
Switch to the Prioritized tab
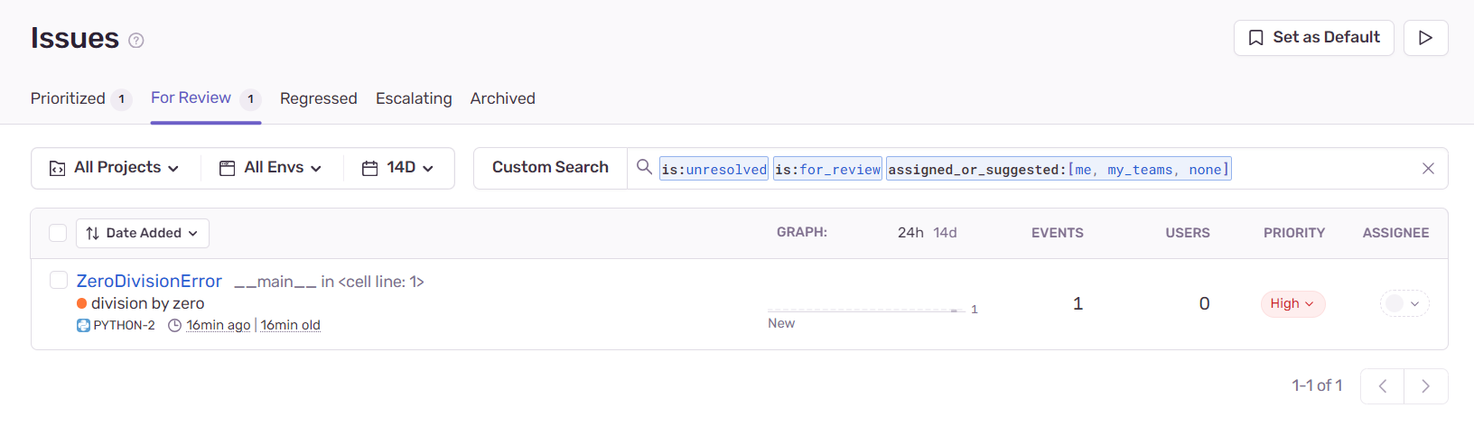69,98
